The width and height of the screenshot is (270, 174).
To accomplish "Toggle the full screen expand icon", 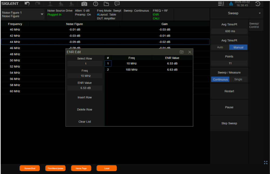I will (266, 162).
